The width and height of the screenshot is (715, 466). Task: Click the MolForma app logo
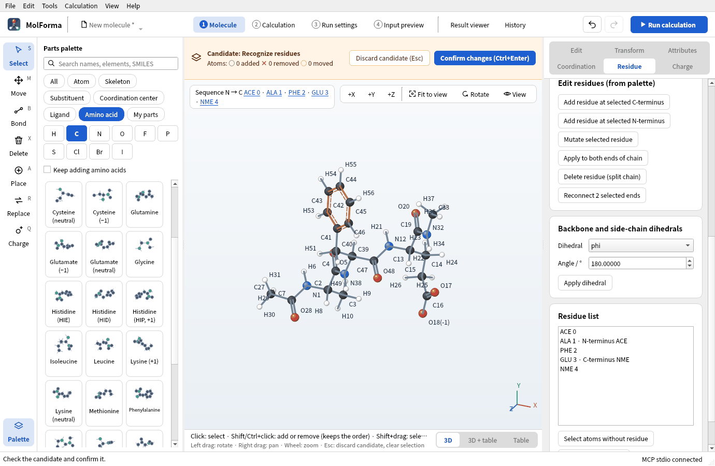[14, 24]
